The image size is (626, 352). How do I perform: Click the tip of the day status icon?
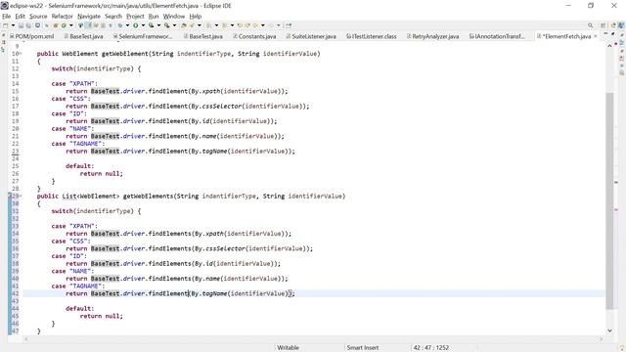[623, 348]
